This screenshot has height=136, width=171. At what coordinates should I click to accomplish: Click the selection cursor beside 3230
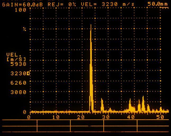click(28, 73)
